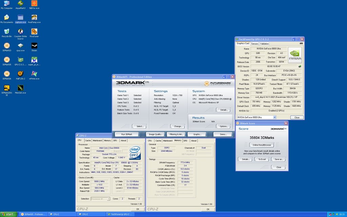Select the RealTemp.exe desktop icon
The height and width of the screenshot is (217, 347).
coord(34,19)
